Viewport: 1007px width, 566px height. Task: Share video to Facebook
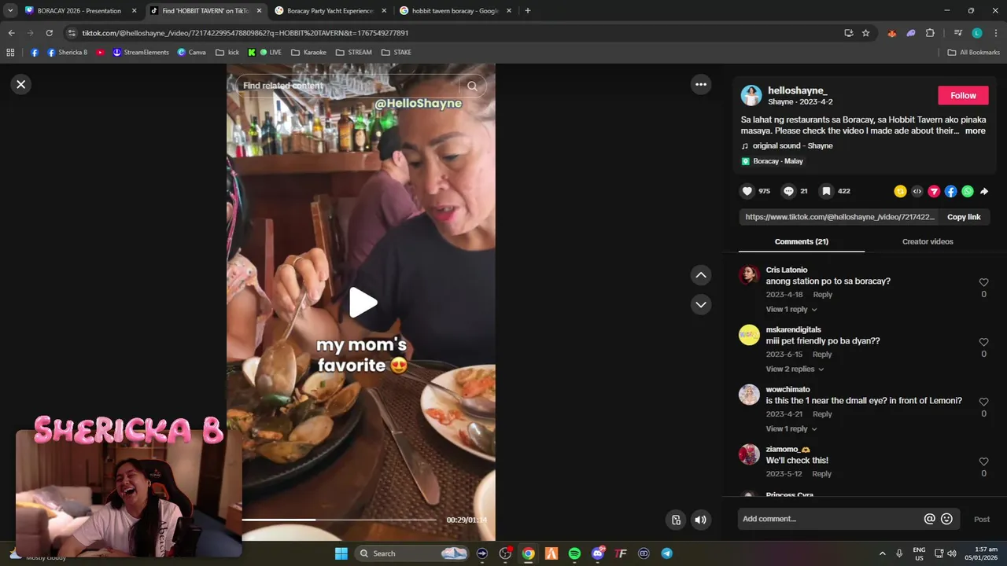[x=950, y=191]
